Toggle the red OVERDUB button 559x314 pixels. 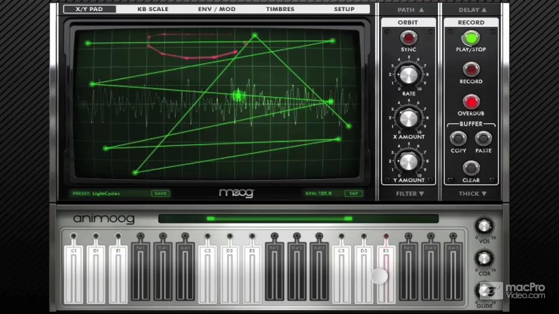click(471, 102)
